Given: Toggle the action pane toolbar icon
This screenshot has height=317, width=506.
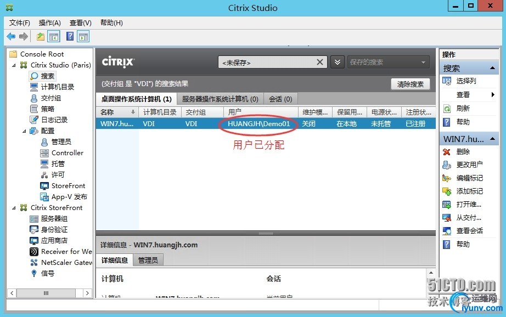Looking at the screenshot, I should [83, 36].
